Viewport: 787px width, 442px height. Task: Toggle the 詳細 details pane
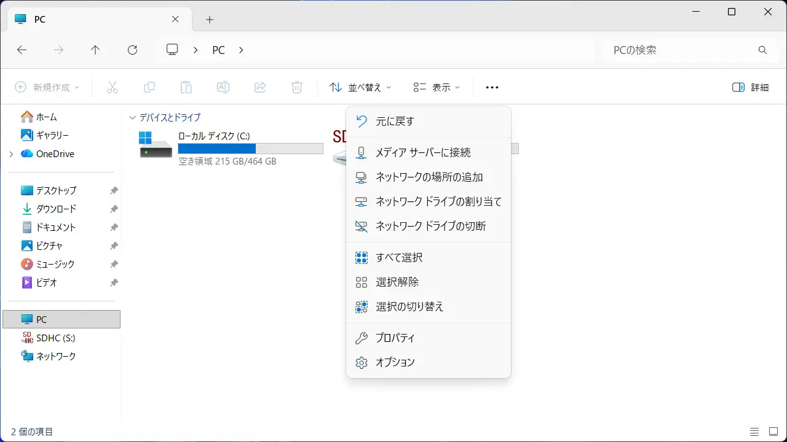[751, 88]
